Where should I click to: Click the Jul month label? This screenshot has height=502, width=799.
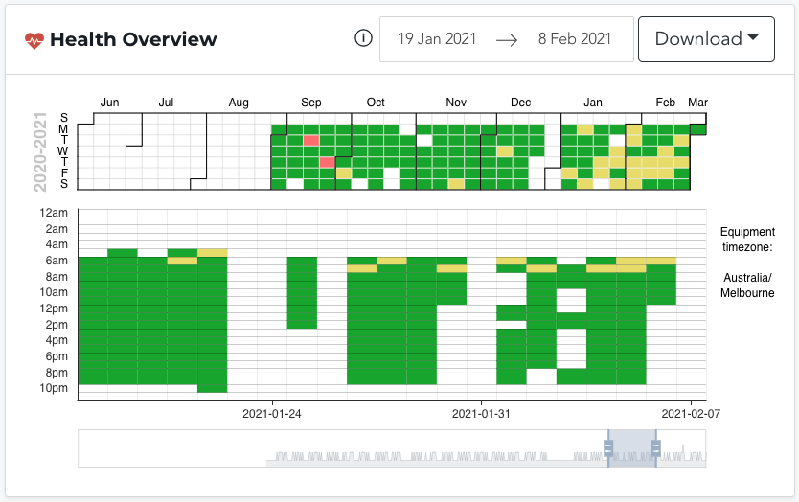point(166,103)
